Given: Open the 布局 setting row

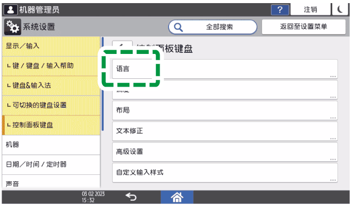Looking at the screenshot, I should point(225,110).
